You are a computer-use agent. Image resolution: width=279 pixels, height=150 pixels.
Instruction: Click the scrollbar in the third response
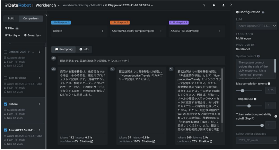coord(222,96)
